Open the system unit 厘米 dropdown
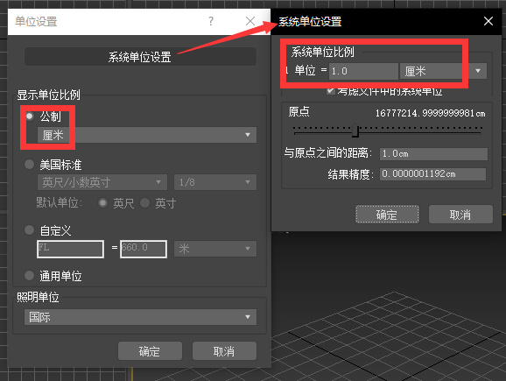 pyautogui.click(x=443, y=71)
